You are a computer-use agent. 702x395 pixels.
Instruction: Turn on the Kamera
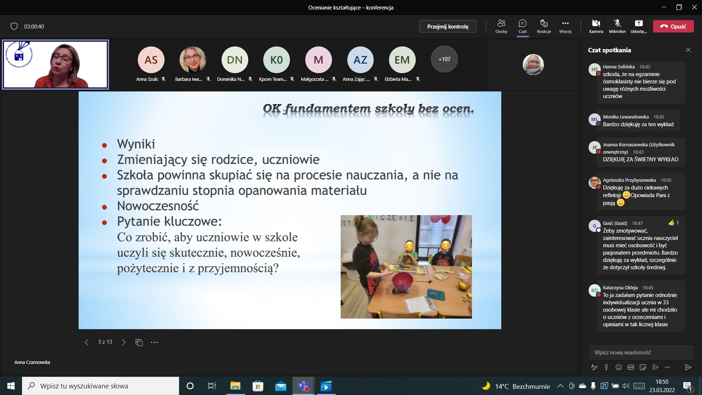tap(596, 26)
